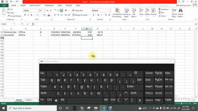Toggle center horizontal alignment
198x111 pixels.
(58, 15)
